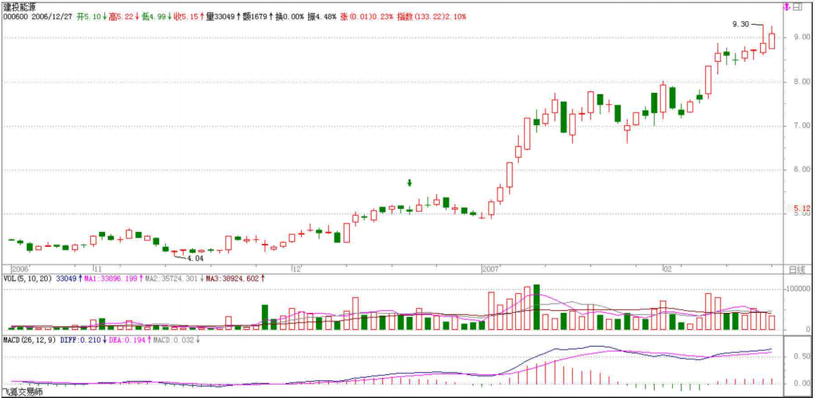Select the VOL(5,10,20) indicator label
The width and height of the screenshot is (815, 398).
(27, 278)
